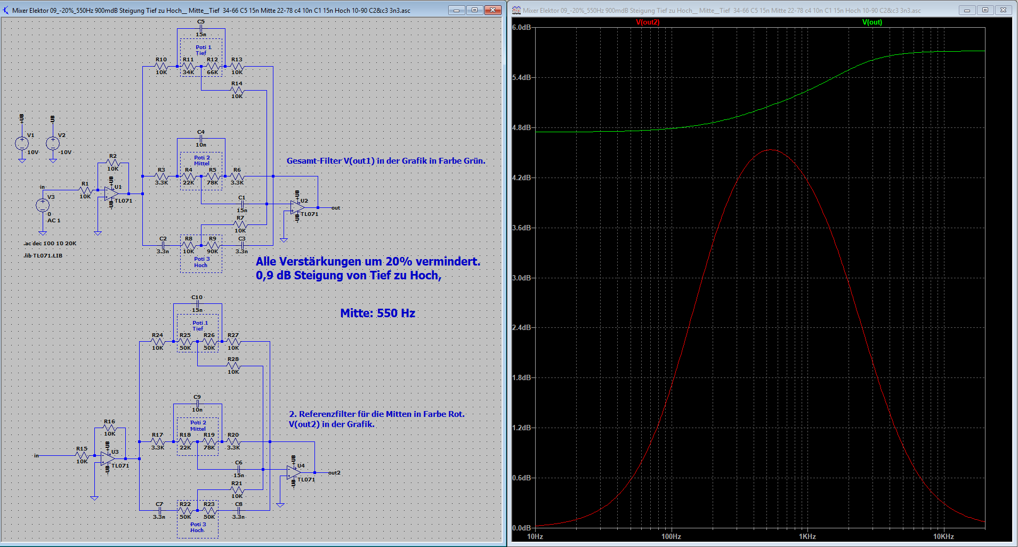1018x547 pixels.
Task: Select the U2 op-amp driving out
Action: (297, 207)
